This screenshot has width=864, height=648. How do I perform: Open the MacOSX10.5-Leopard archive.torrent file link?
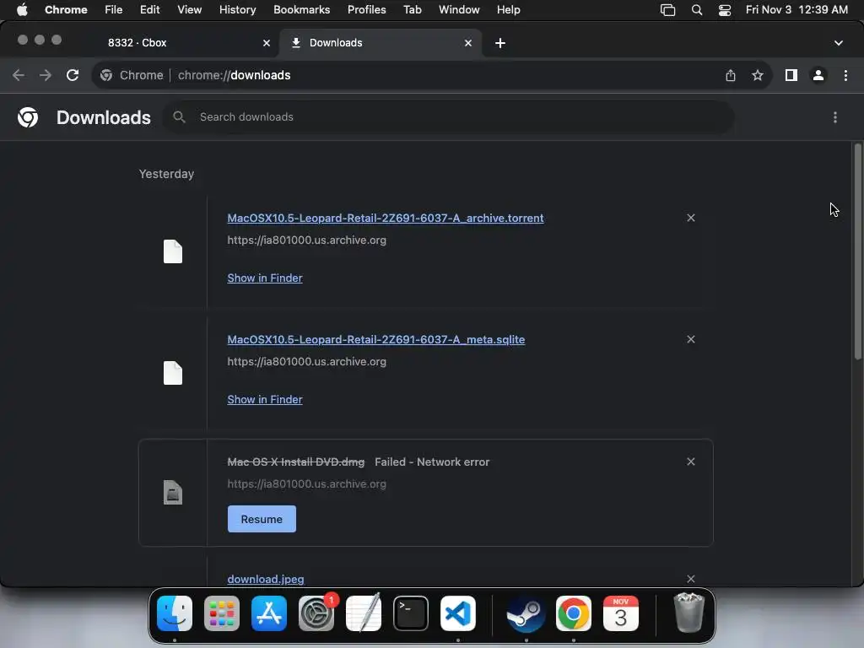(385, 218)
